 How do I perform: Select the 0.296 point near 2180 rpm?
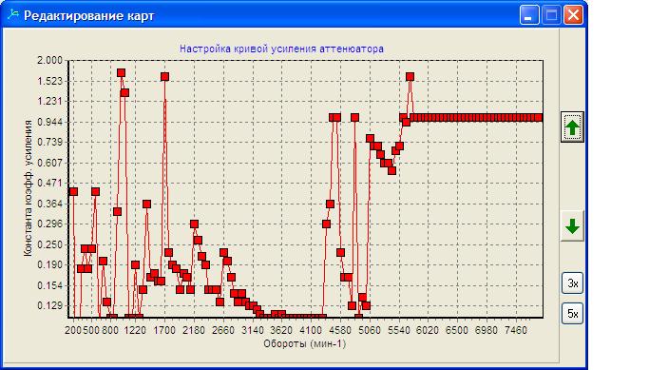click(x=194, y=224)
